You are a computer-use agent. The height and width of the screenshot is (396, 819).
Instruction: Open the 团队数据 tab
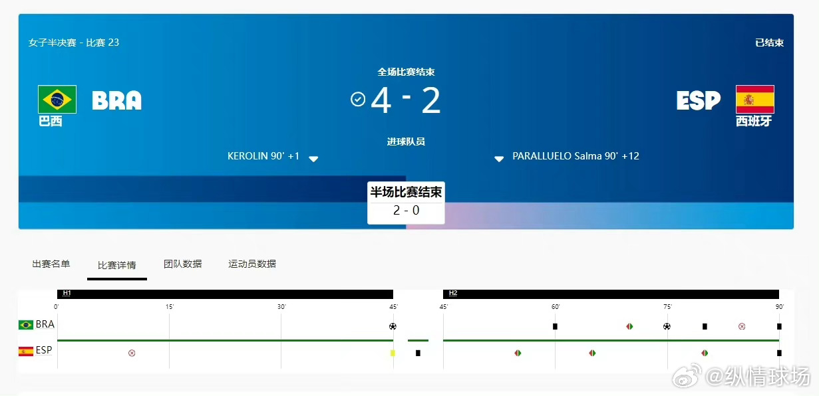185,263
